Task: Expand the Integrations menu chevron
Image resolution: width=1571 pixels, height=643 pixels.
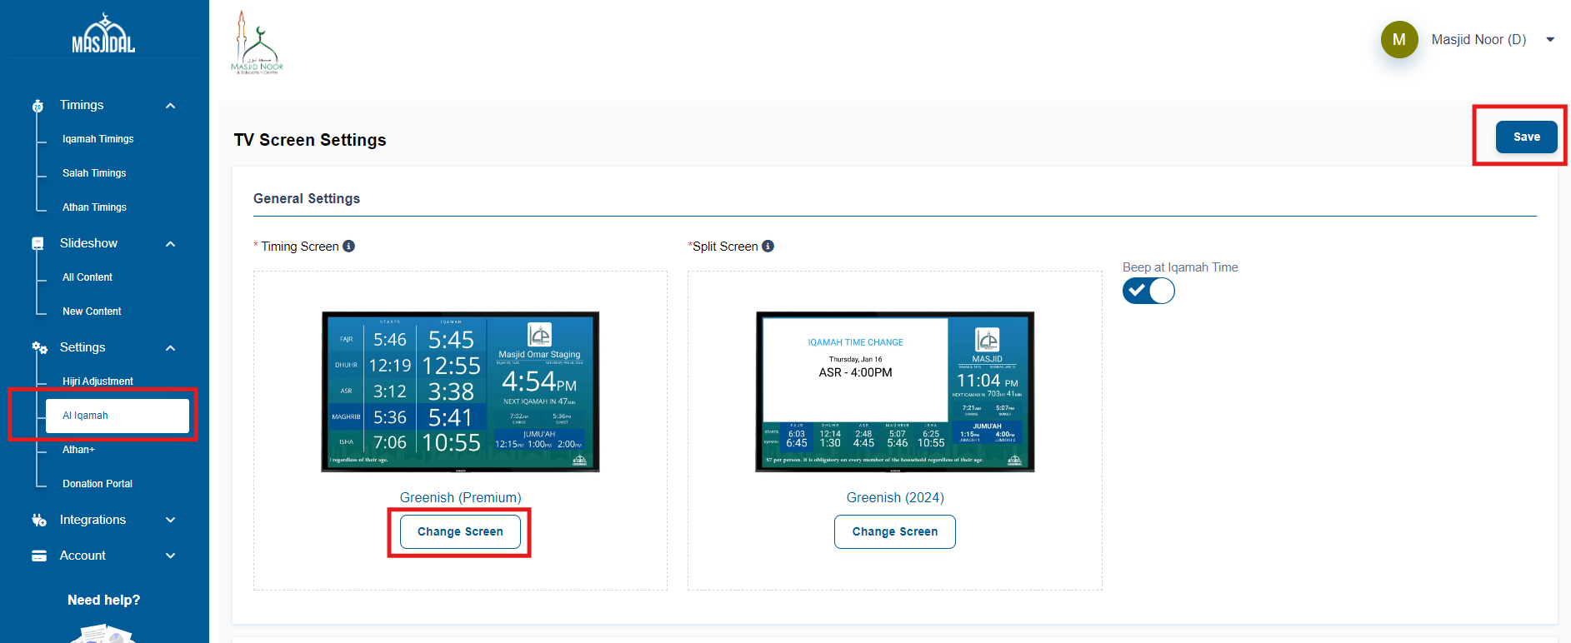Action: [x=171, y=521]
